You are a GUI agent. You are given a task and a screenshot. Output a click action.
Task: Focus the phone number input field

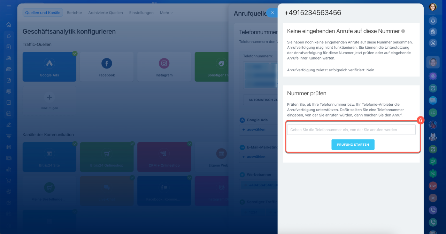(351, 130)
